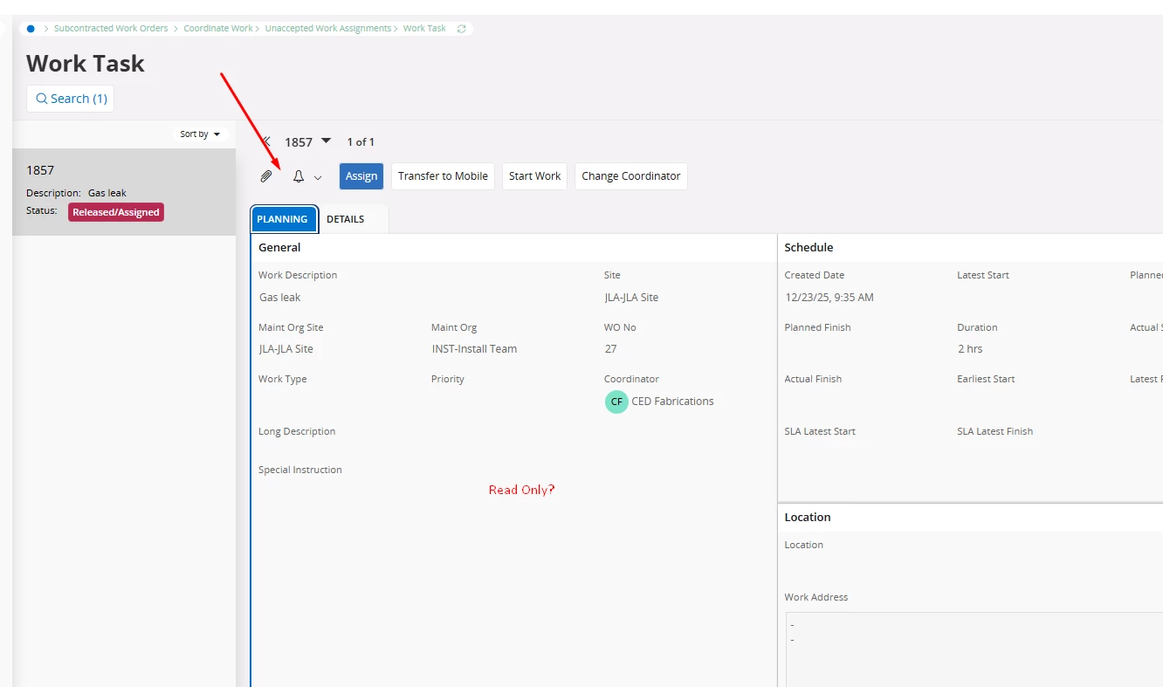1163x687 pixels.
Task: Click the JLA-JLA Site value under Site
Action: [631, 298]
